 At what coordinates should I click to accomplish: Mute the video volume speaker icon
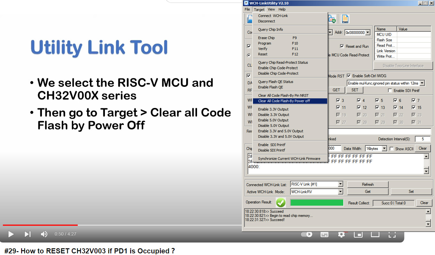[x=44, y=234]
